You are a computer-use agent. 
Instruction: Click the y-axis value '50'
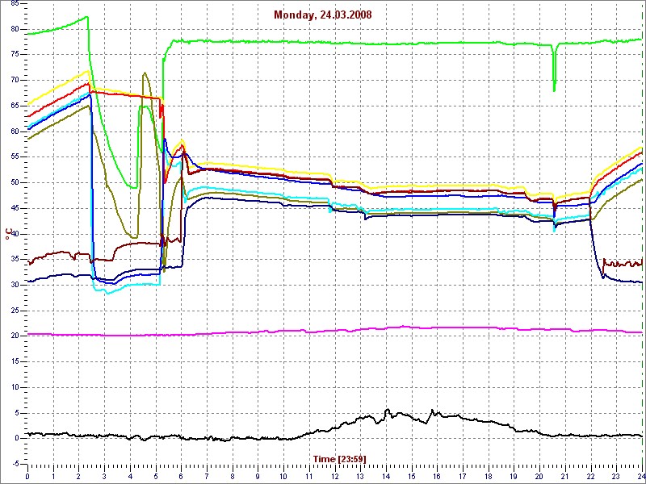coord(15,183)
